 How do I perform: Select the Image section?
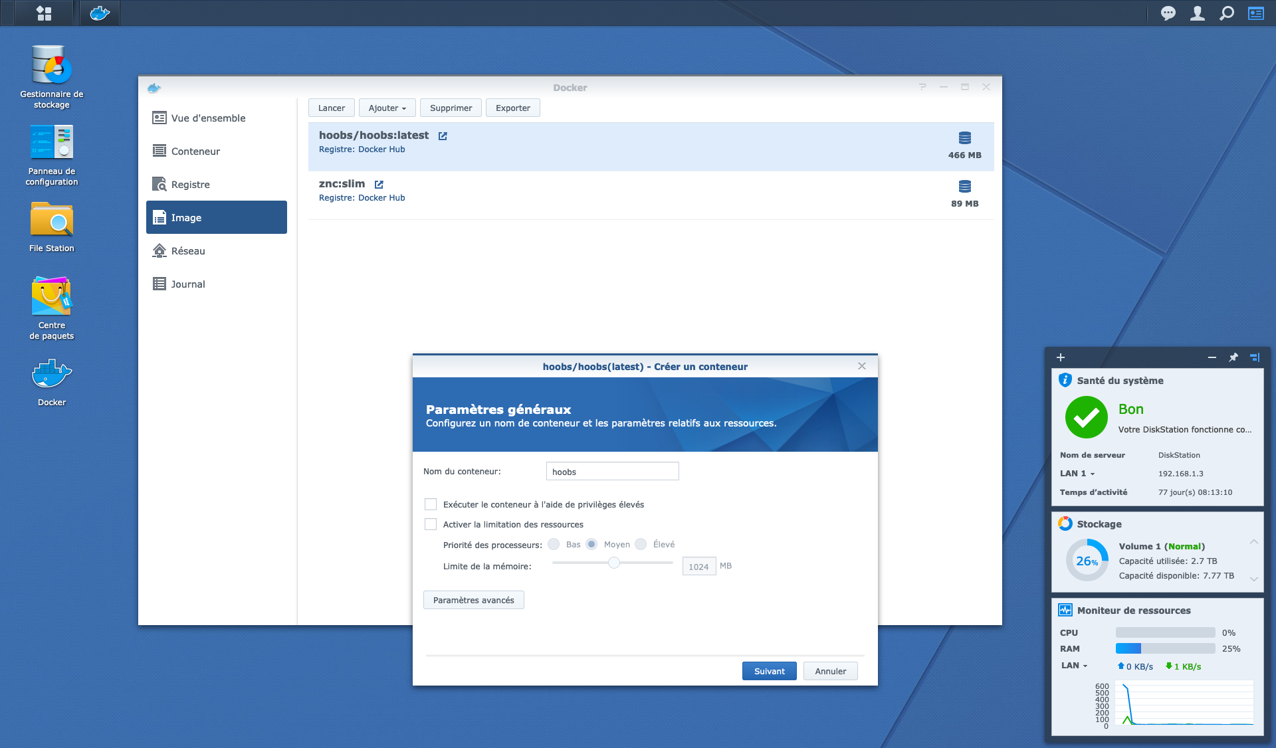coord(217,217)
